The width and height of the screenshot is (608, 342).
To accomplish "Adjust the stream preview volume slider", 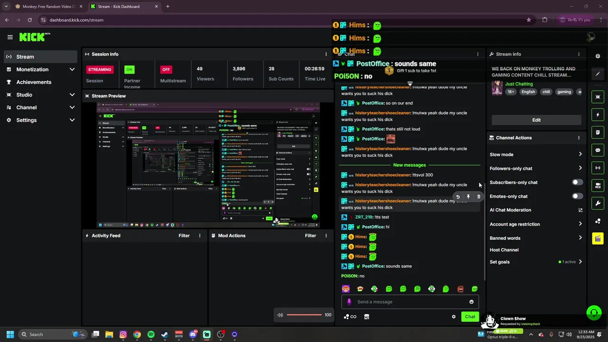I will click(304, 315).
